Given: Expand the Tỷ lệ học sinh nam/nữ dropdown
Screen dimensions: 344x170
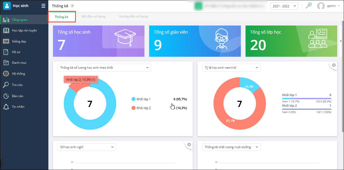Looking at the screenshot, I should pos(231,67).
